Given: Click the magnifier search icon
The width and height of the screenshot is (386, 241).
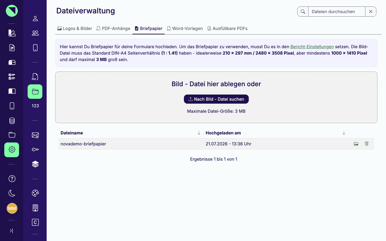Looking at the screenshot, I should [303, 12].
